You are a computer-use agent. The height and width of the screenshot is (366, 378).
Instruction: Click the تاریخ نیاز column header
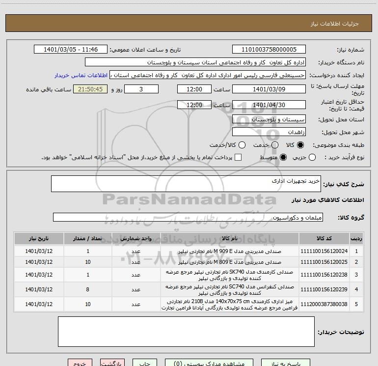(39, 239)
